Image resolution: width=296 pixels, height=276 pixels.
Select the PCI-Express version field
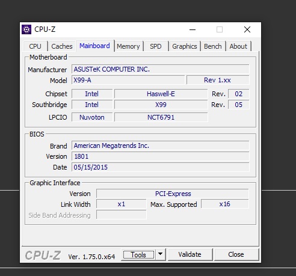pos(173,194)
